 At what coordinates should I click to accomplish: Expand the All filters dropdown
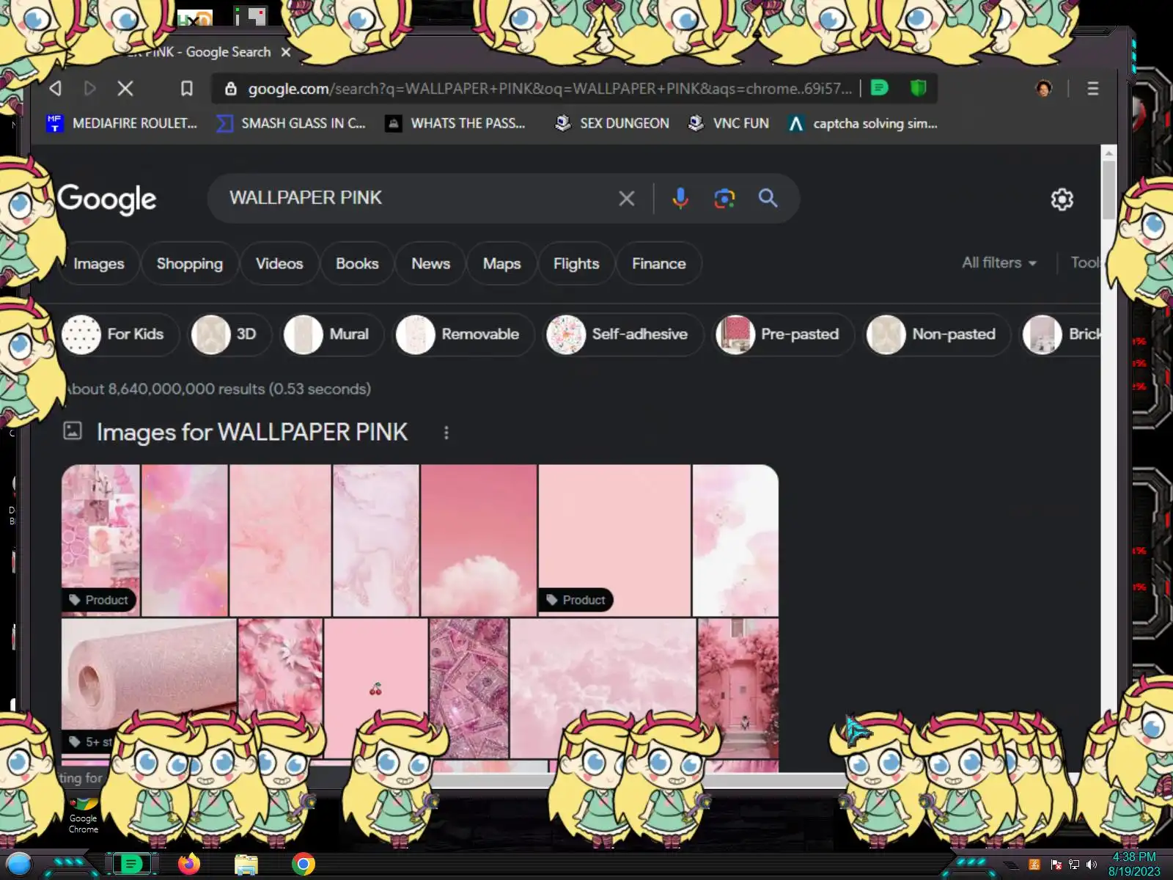point(999,263)
